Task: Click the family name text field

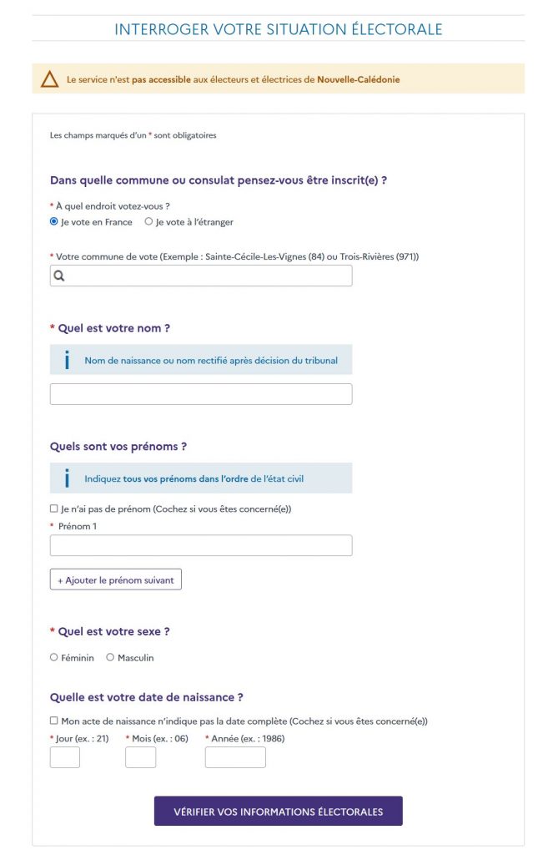Action: click(201, 394)
